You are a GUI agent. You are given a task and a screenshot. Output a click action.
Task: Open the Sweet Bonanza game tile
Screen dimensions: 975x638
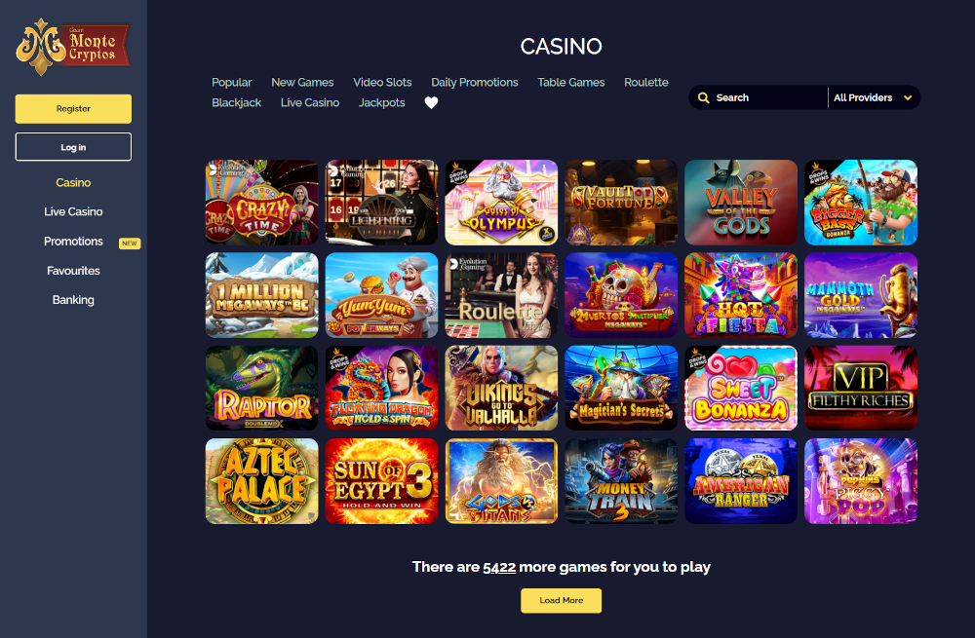click(x=741, y=389)
